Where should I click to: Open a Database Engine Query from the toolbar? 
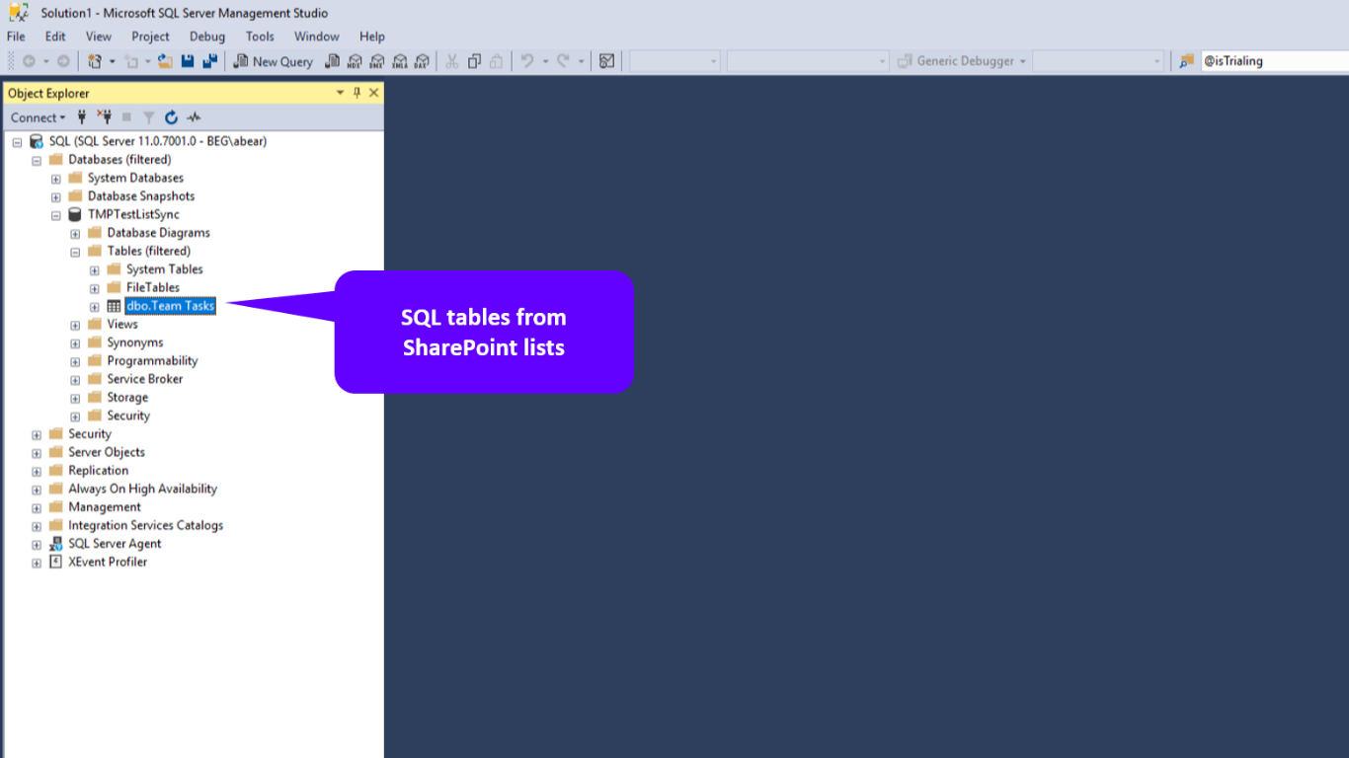click(x=333, y=61)
